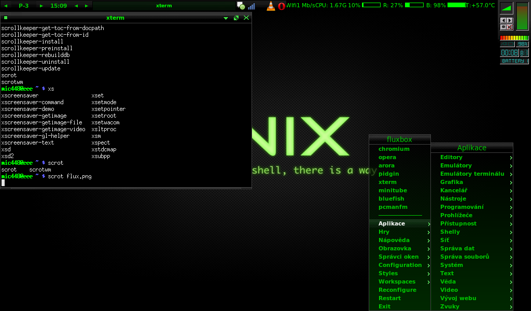Open the network signal tray icon
Screen dimensions: 531x311
click(x=251, y=6)
